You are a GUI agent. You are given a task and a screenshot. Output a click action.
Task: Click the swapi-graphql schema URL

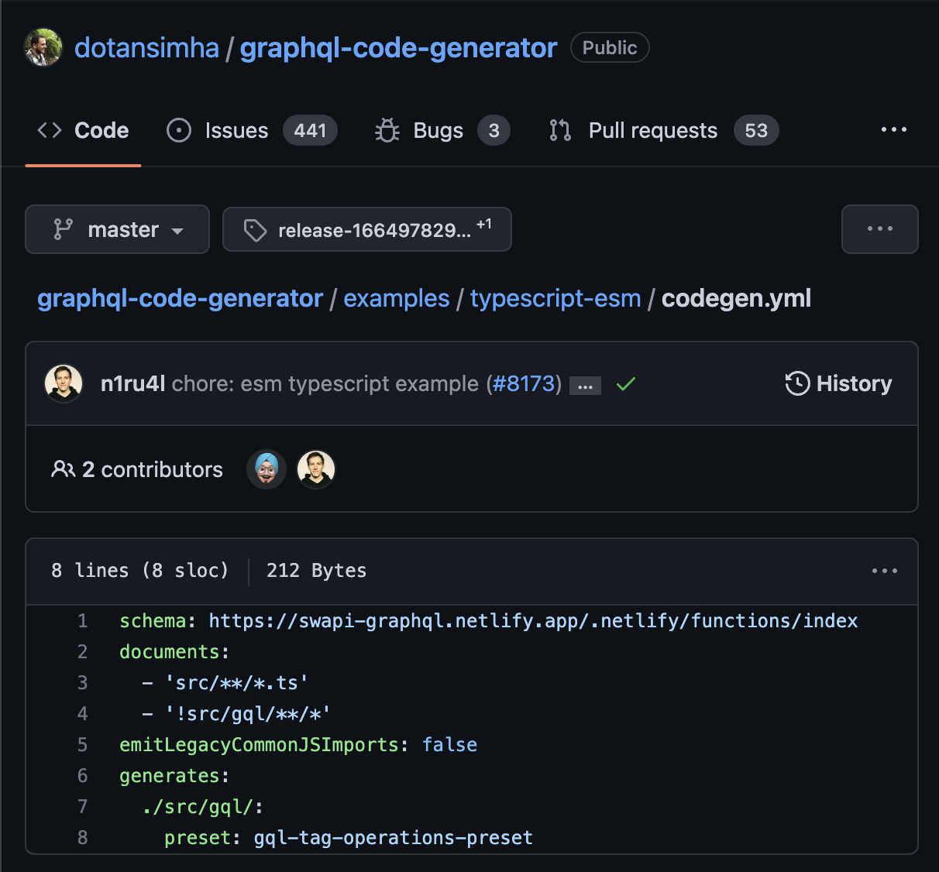pyautogui.click(x=533, y=621)
